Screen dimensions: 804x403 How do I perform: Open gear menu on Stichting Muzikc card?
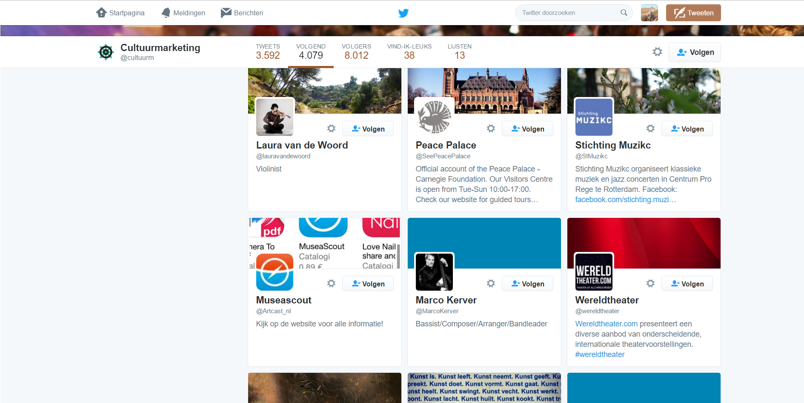point(651,129)
